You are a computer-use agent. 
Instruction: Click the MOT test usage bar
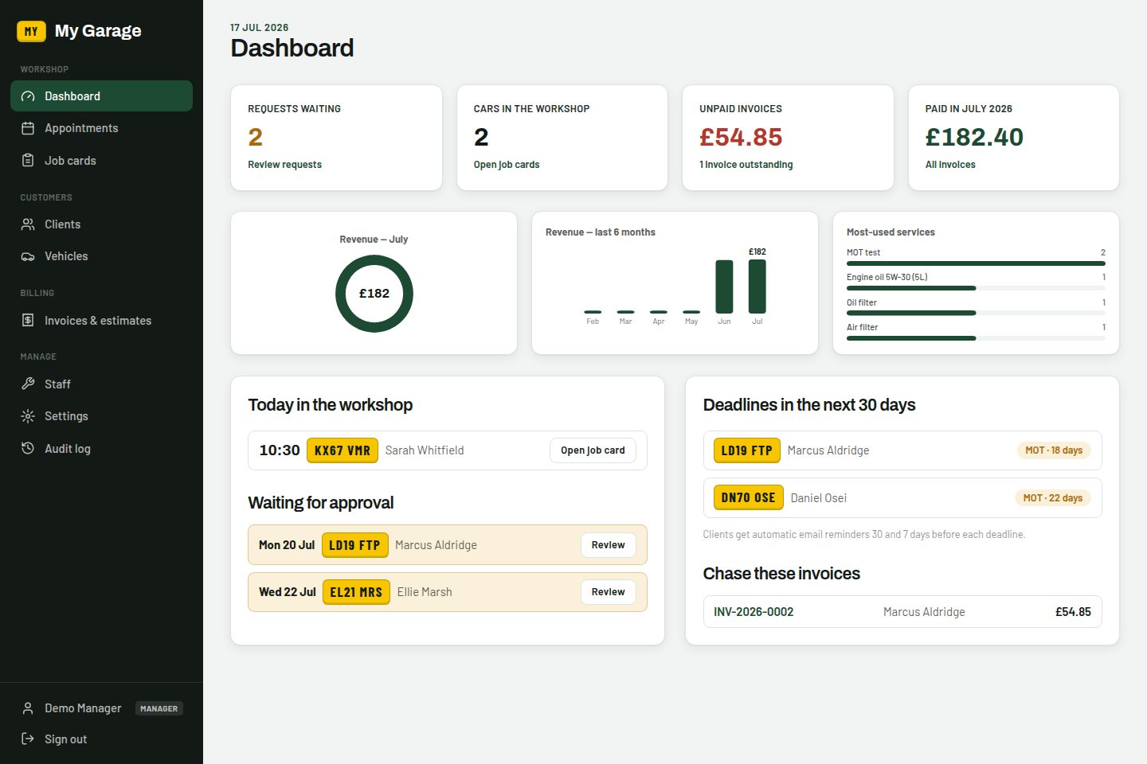(x=976, y=263)
